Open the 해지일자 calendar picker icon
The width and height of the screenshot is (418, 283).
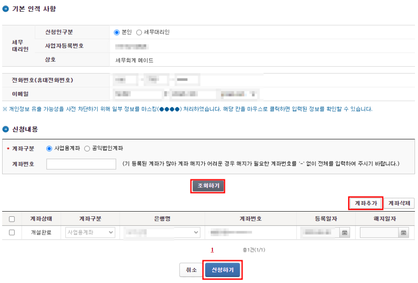404,233
